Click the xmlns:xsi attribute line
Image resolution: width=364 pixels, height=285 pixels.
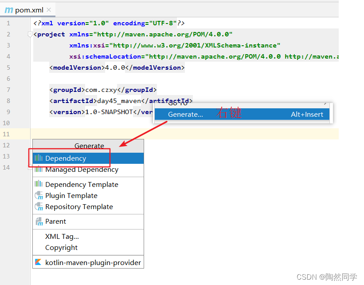[x=175, y=45]
